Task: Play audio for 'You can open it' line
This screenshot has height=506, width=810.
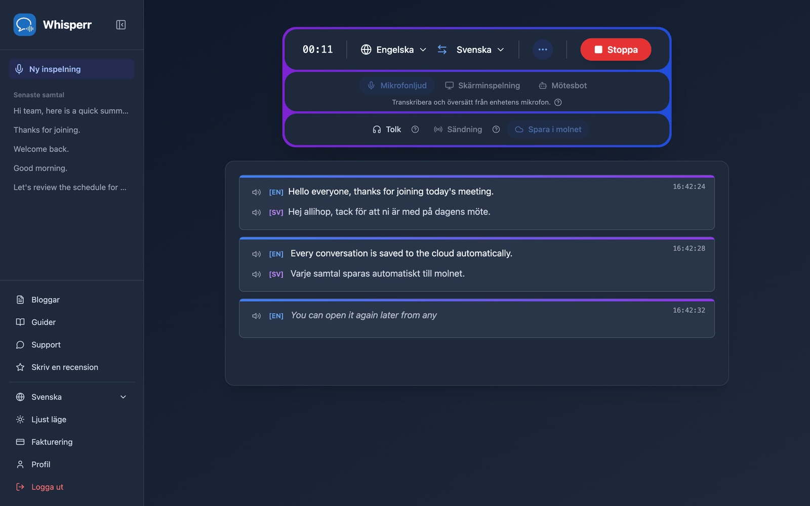Action: [x=256, y=316]
